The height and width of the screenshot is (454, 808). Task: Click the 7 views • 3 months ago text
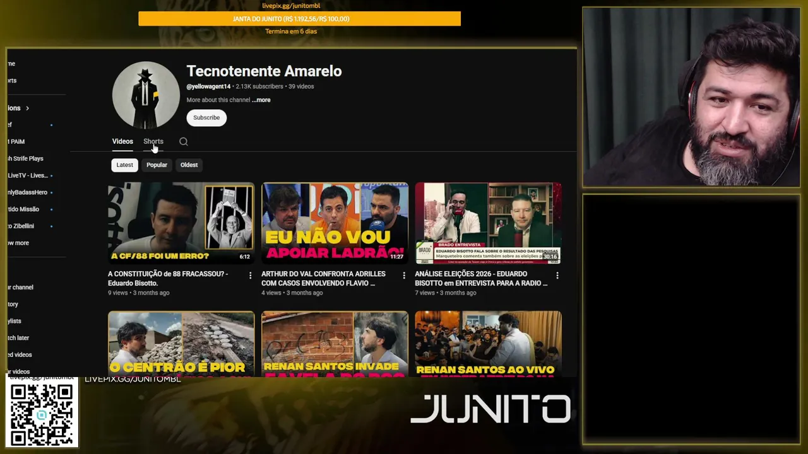coord(446,293)
